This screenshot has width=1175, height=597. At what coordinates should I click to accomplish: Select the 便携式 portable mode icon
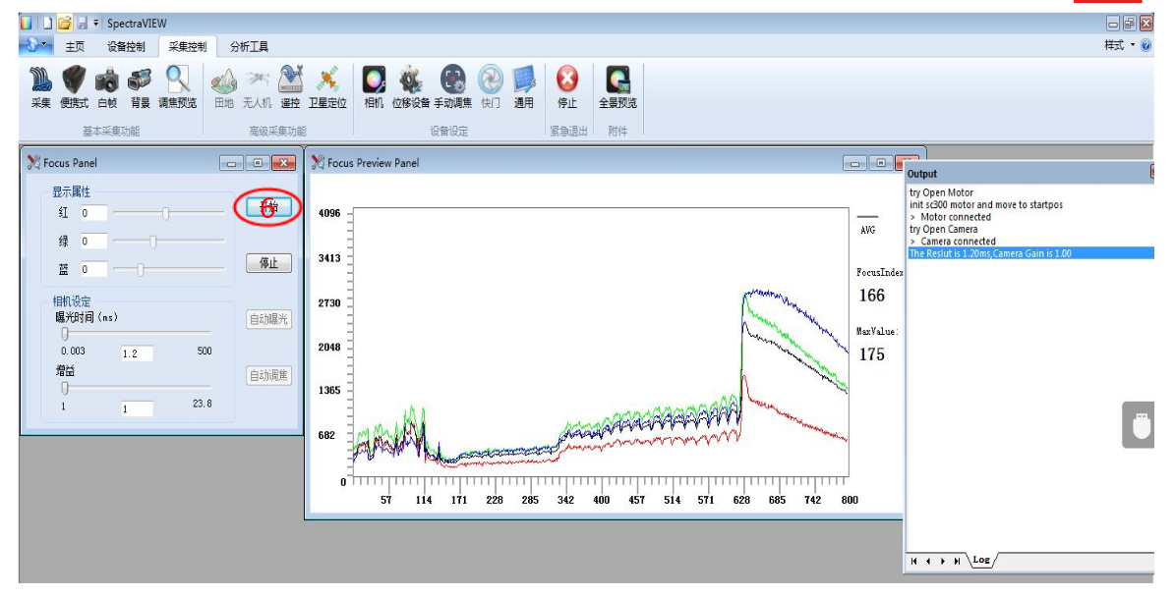[x=75, y=81]
